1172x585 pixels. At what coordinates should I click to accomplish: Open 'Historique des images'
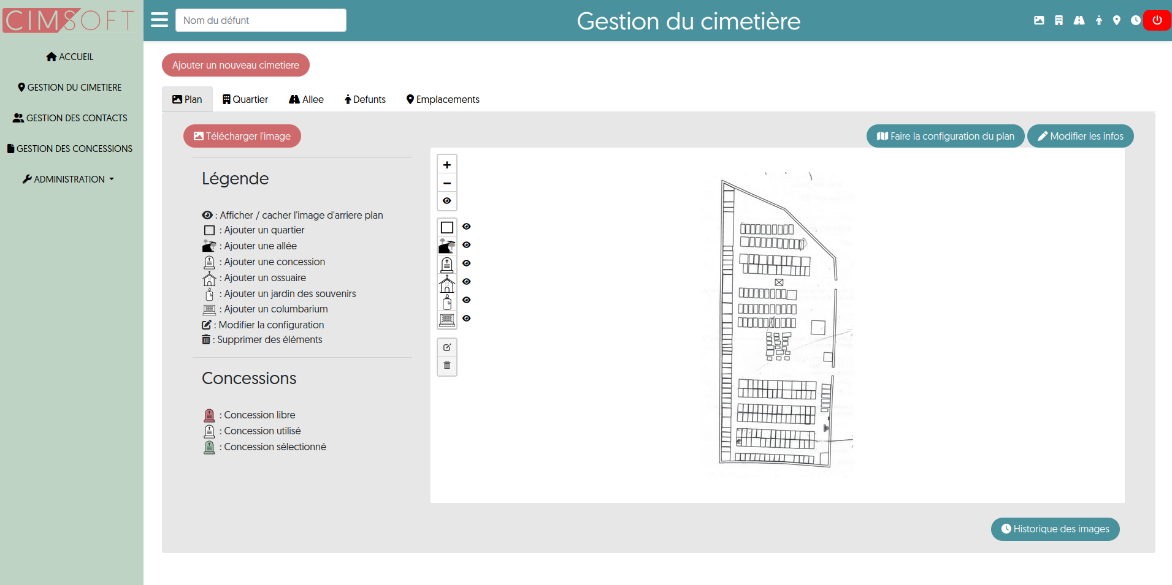[x=1054, y=529]
